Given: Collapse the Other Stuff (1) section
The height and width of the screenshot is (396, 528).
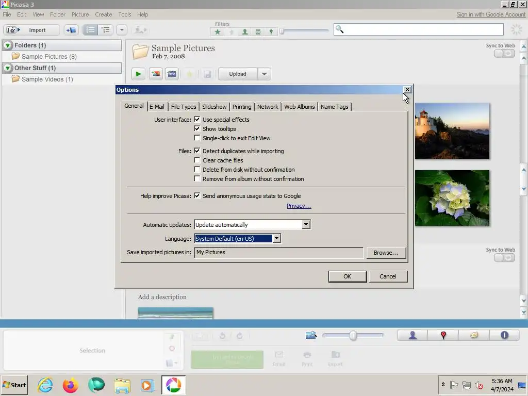Looking at the screenshot, I should [8, 68].
